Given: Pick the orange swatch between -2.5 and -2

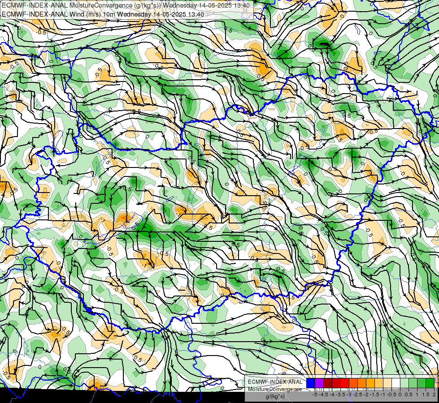Looking at the screenshot, I should click(362, 383).
